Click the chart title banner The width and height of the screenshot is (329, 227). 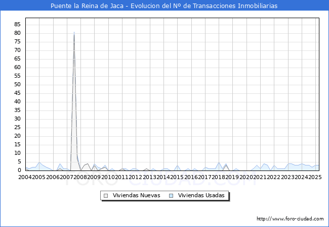(x=164, y=6)
